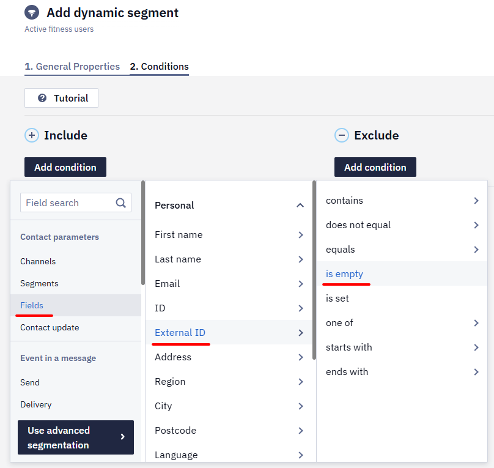Collapse the Personal group chevron
This screenshot has width=494, height=468.
(x=300, y=206)
